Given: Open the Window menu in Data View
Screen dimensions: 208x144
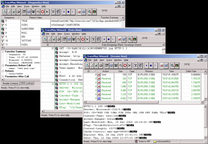Looking at the screenshot, I should click(76, 34).
